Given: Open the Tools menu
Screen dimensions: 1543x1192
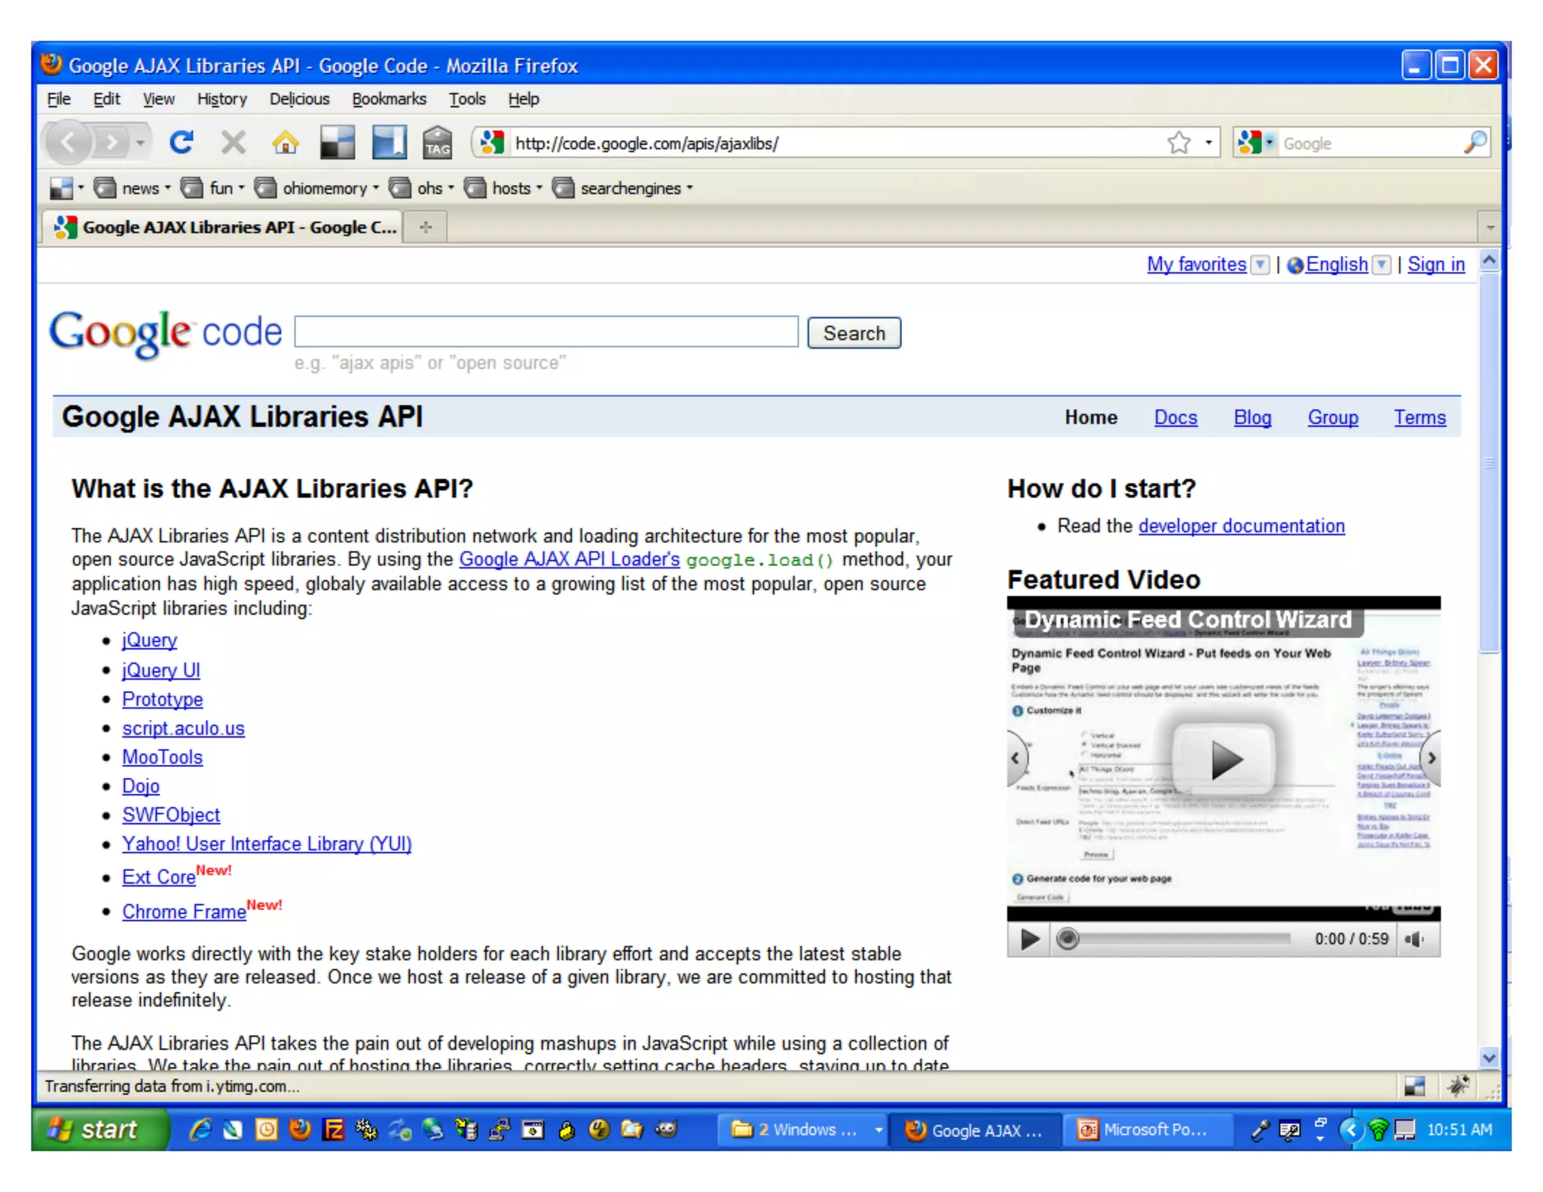Looking at the screenshot, I should point(466,99).
